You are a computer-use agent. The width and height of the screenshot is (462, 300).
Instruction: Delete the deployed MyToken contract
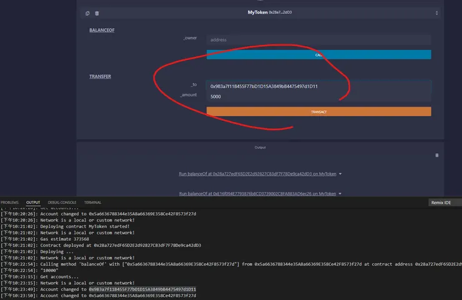(97, 13)
